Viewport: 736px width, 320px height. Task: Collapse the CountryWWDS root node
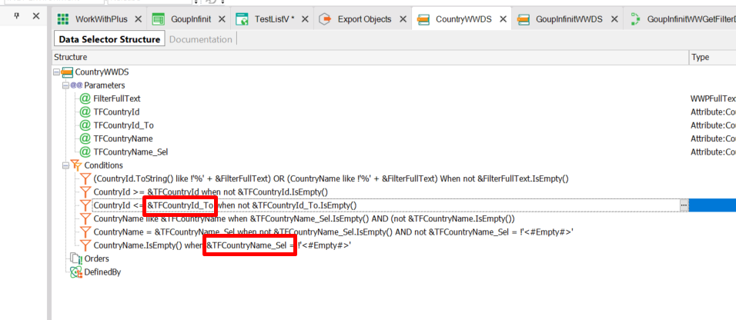[57, 72]
